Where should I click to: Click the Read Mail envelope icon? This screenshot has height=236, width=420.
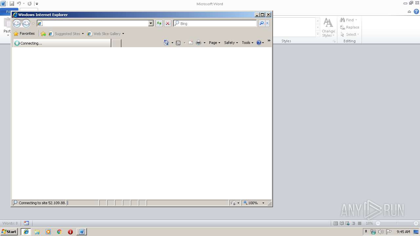[x=190, y=43]
